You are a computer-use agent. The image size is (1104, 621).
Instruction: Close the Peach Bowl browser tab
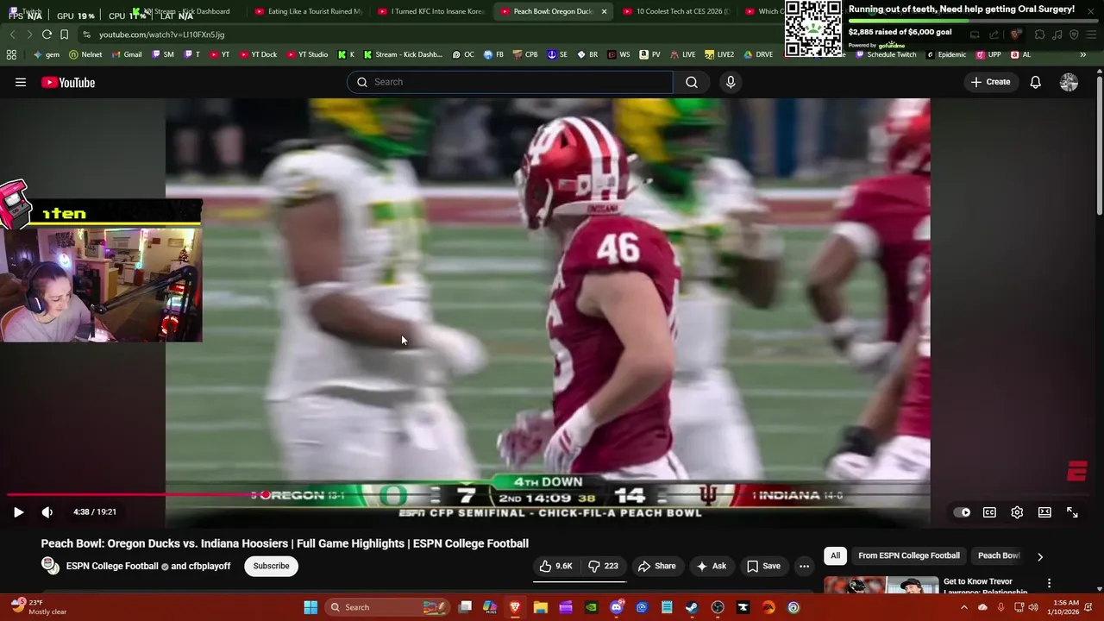[604, 11]
